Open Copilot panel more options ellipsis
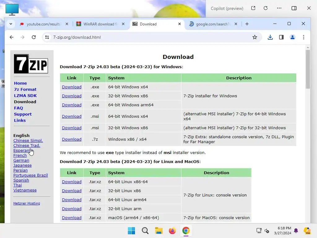 (x=279, y=8)
